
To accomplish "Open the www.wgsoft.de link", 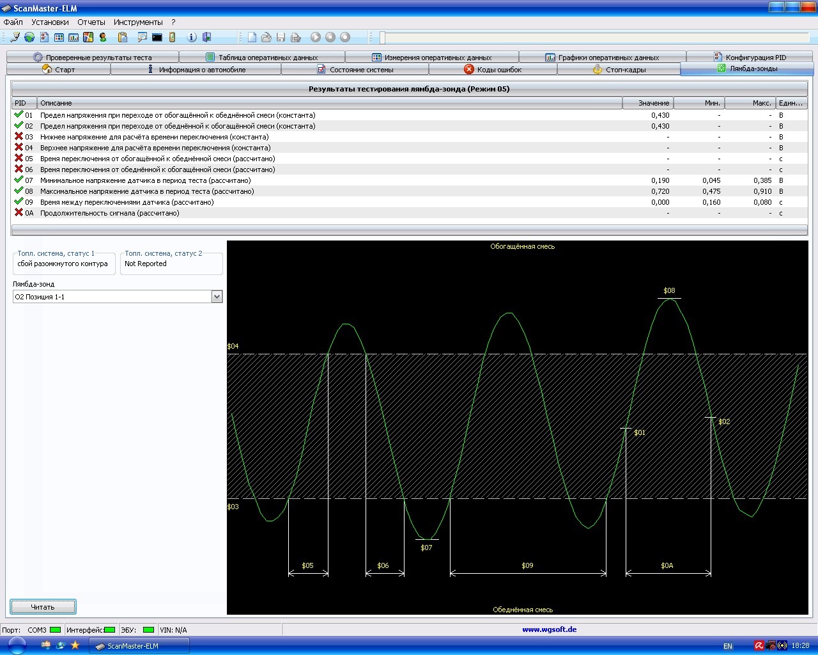I will pos(549,629).
